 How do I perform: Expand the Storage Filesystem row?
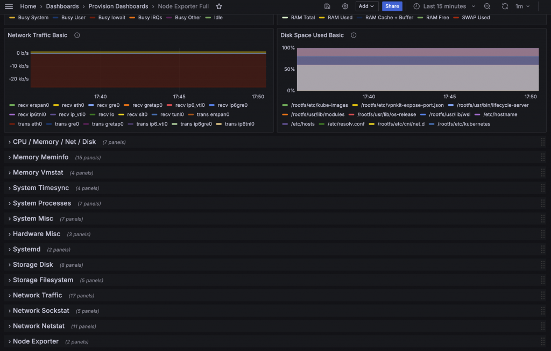(43, 280)
